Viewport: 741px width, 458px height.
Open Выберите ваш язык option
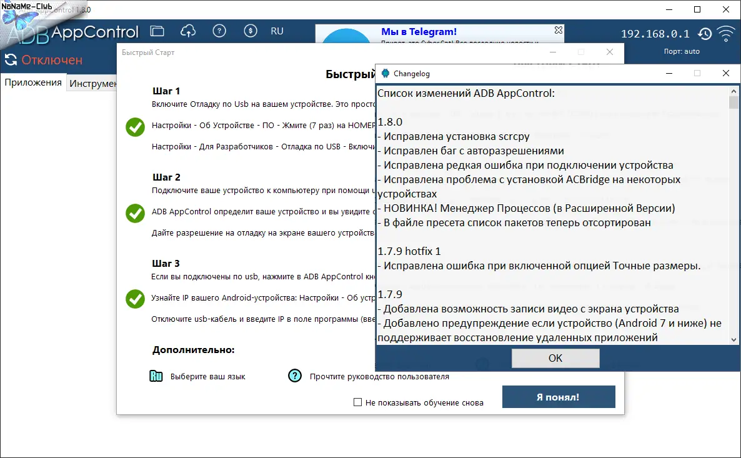[x=207, y=377]
